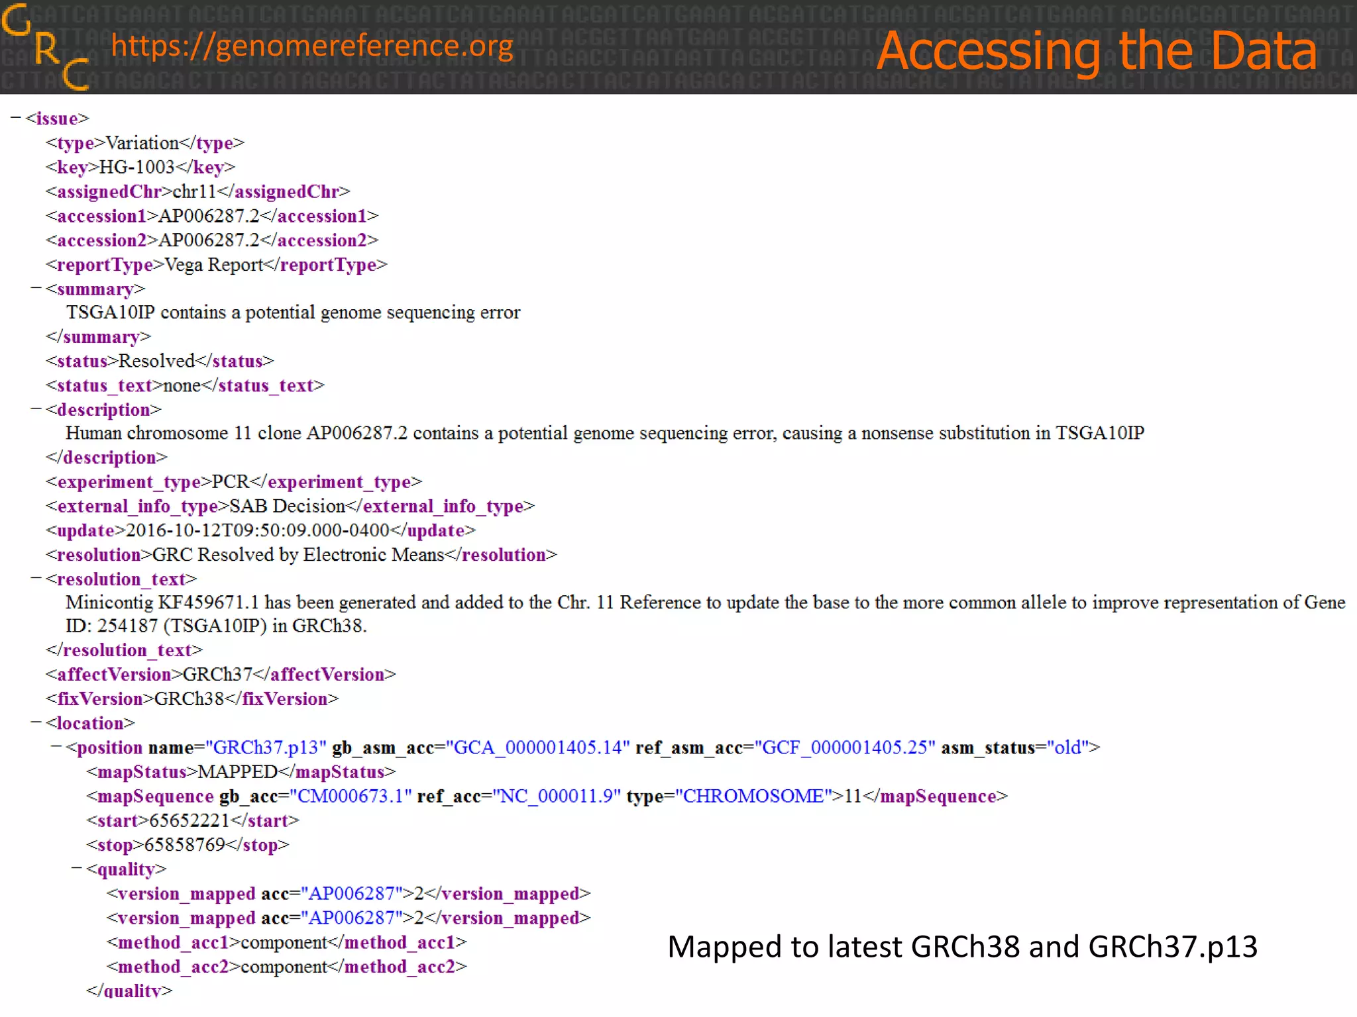Collapse the summary XML node
The image size is (1357, 1017).
[36, 289]
